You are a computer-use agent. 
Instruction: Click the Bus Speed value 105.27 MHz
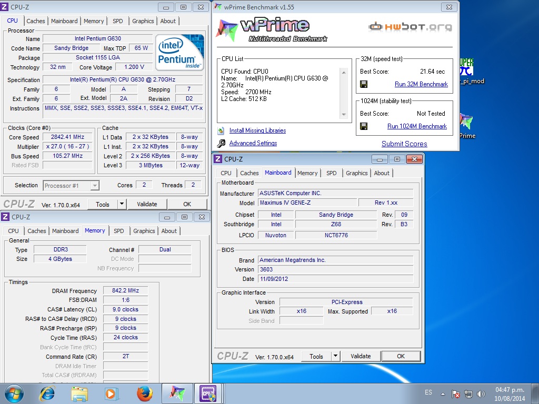67,156
